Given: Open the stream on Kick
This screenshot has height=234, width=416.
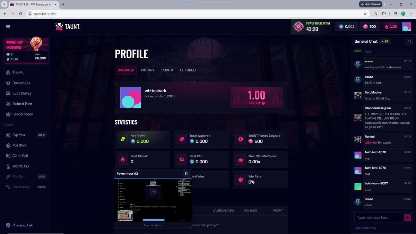Looking at the screenshot, I should (x=153, y=225).
